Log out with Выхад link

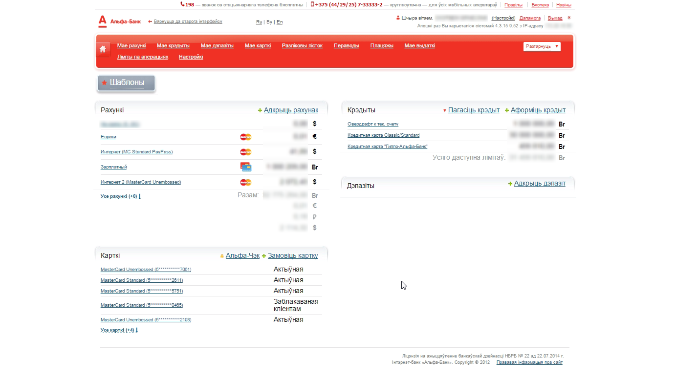coord(555,18)
